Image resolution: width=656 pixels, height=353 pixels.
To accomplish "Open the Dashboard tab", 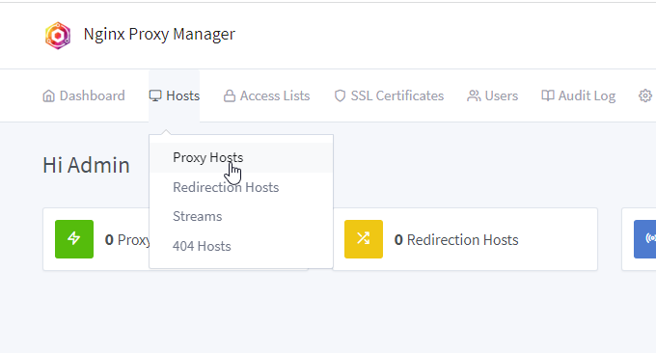I will click(x=84, y=95).
